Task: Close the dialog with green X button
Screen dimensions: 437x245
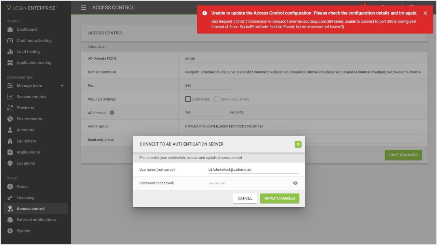Action: [298, 144]
